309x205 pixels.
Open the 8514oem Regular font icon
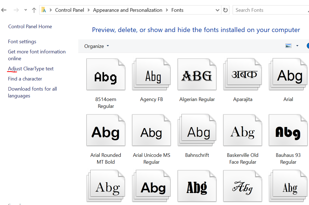(x=106, y=75)
